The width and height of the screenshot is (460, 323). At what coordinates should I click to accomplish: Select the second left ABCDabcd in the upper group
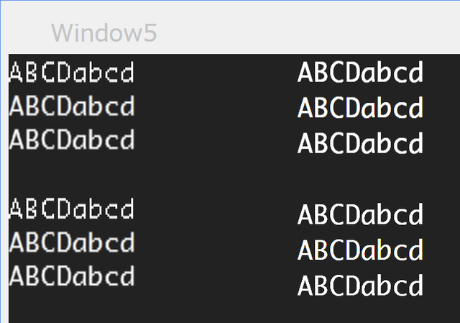pyautogui.click(x=72, y=106)
